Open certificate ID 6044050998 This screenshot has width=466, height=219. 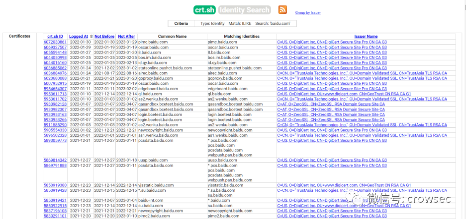(x=55, y=57)
